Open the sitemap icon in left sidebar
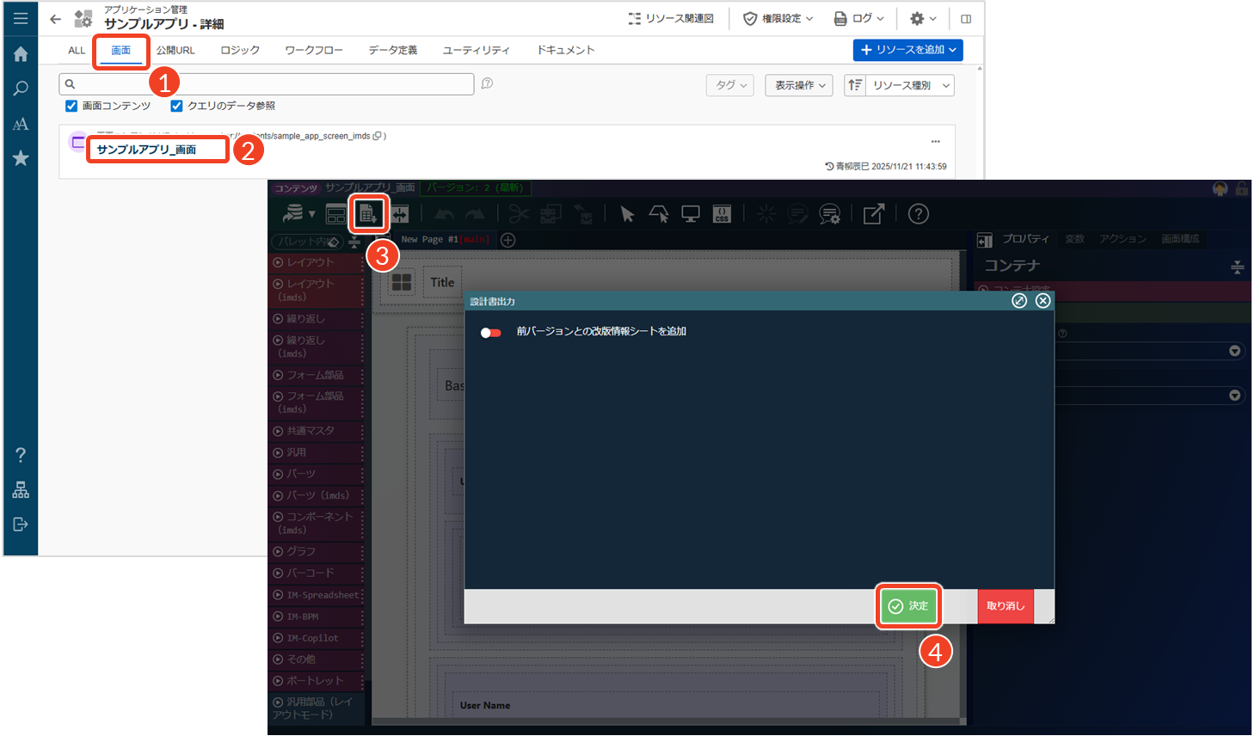This screenshot has width=1255, height=736. point(21,490)
